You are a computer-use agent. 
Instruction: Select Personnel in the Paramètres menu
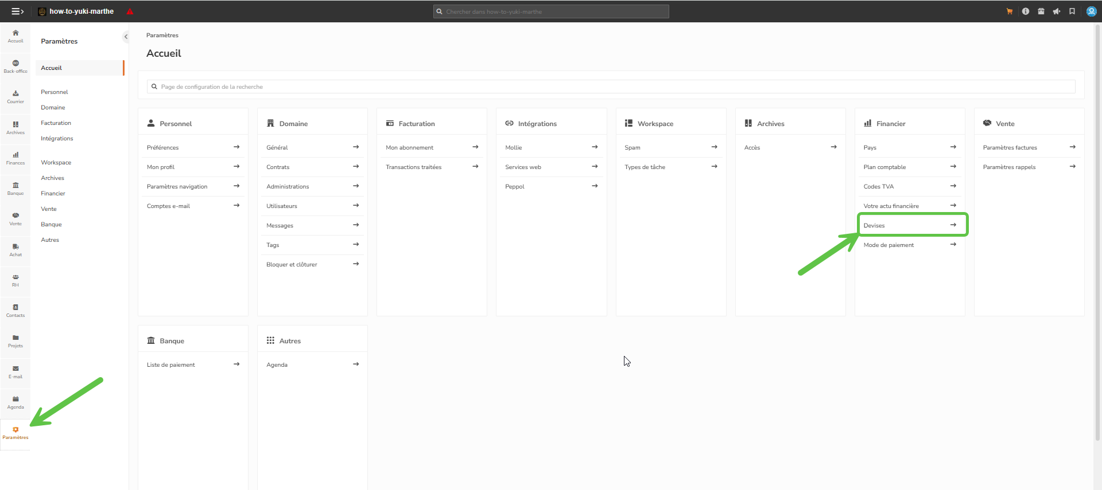tap(55, 92)
